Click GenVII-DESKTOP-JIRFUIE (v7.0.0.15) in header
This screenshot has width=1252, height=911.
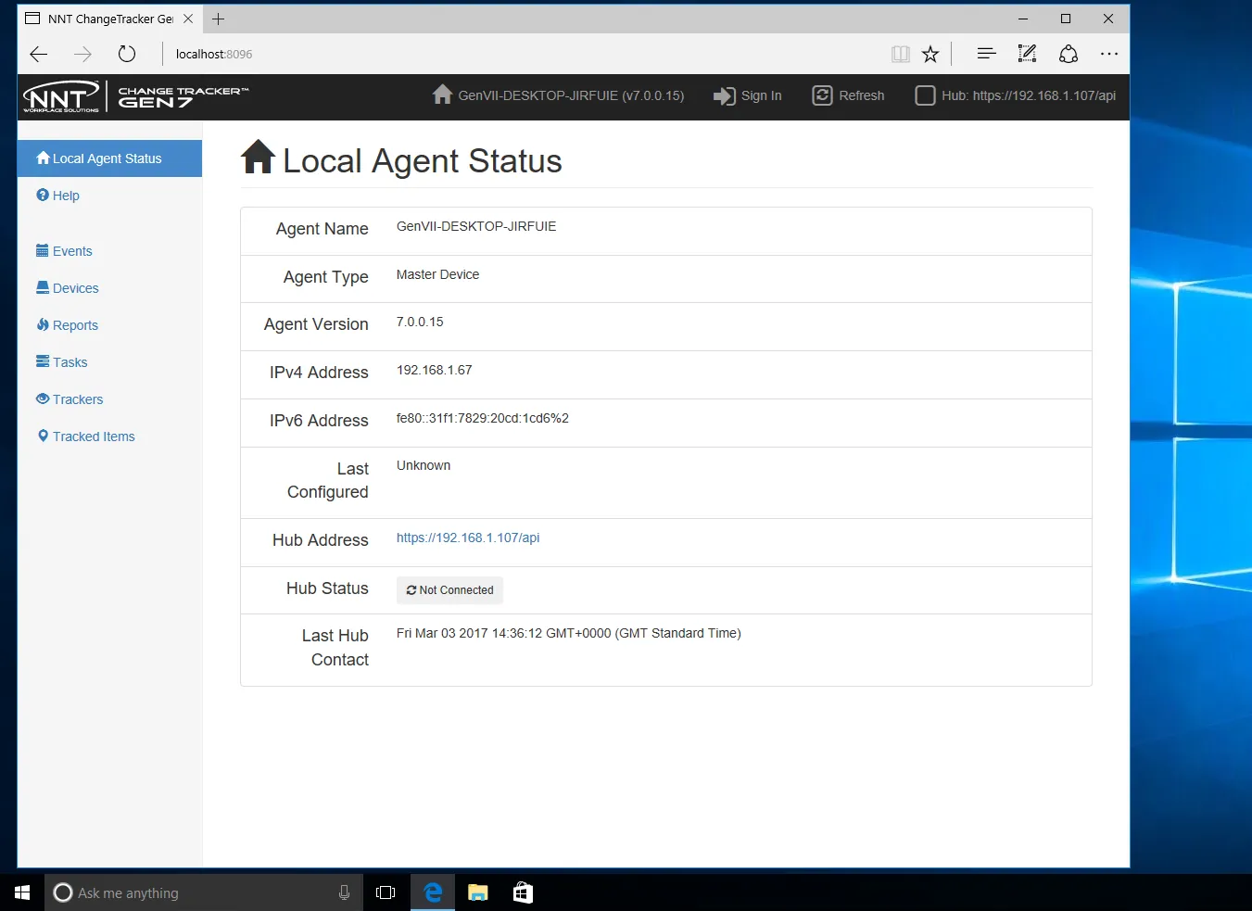pos(571,95)
